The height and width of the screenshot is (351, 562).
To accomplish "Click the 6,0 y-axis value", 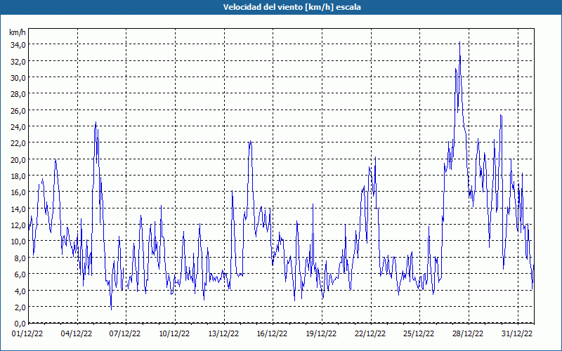I will (x=20, y=274).
